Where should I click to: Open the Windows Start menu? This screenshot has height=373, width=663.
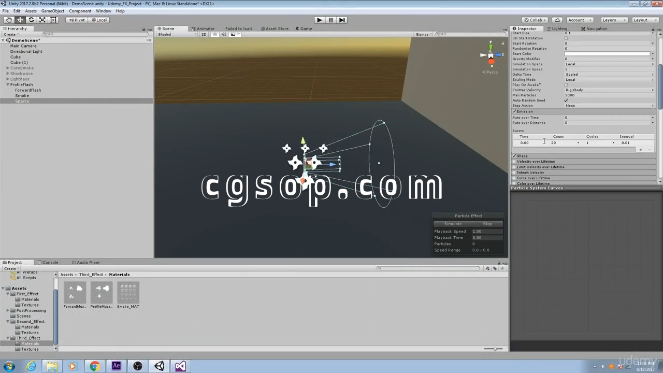coord(9,366)
